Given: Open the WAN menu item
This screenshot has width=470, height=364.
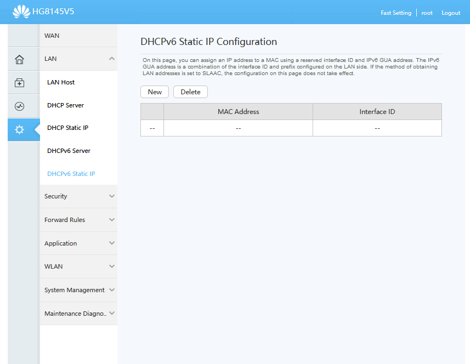Looking at the screenshot, I should [x=78, y=36].
